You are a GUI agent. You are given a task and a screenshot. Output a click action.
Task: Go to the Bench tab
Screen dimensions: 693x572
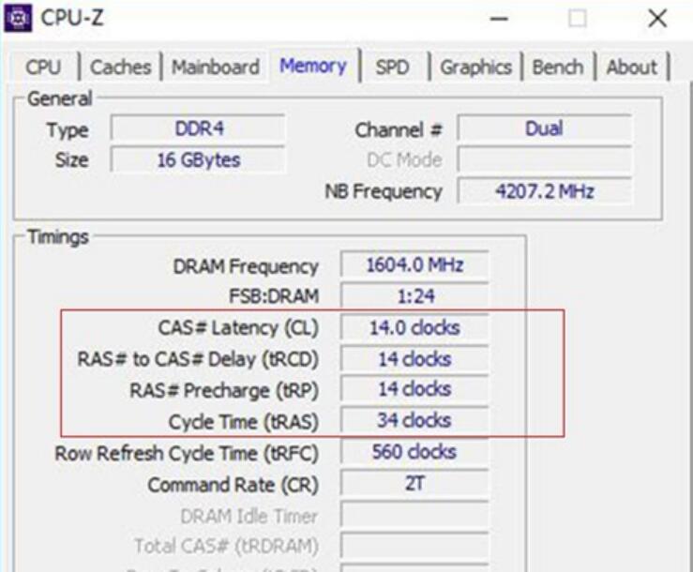(557, 68)
